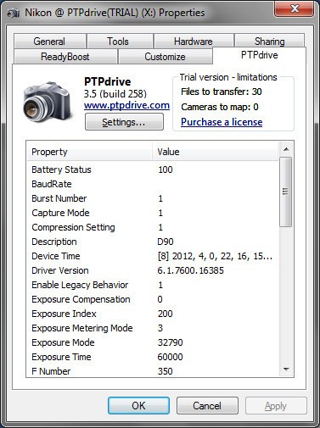The width and height of the screenshot is (320, 428).
Task: Click the Apply button
Action: [276, 406]
